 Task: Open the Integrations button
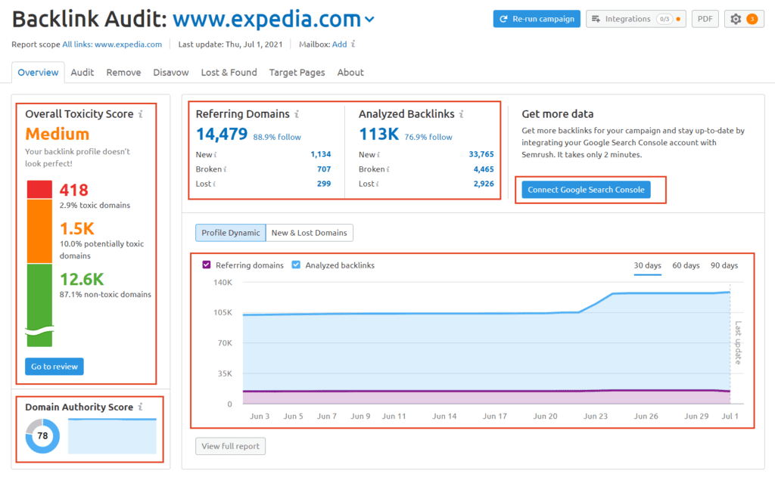point(636,19)
